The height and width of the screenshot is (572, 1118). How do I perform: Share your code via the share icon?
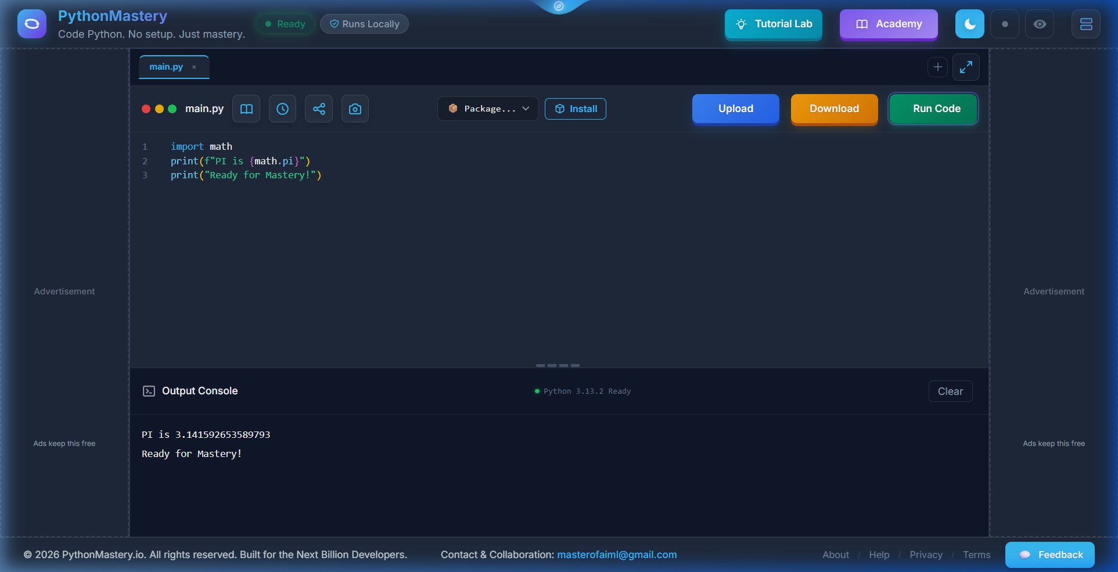pyautogui.click(x=319, y=109)
